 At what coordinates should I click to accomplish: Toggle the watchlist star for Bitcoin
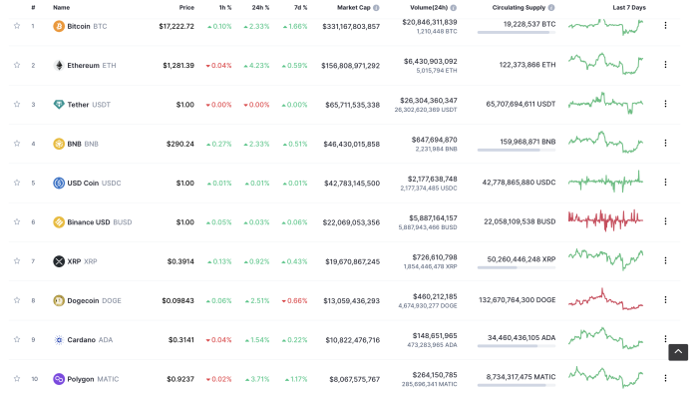tap(17, 26)
